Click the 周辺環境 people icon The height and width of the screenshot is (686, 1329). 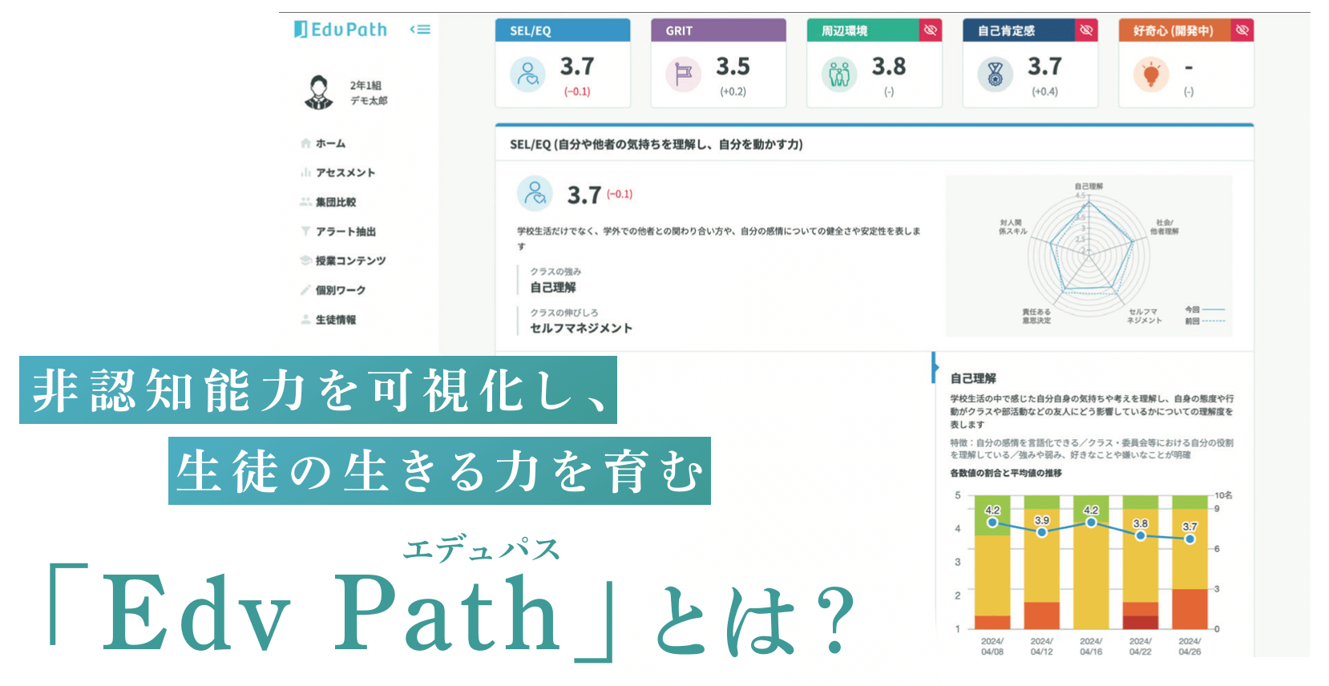[839, 75]
